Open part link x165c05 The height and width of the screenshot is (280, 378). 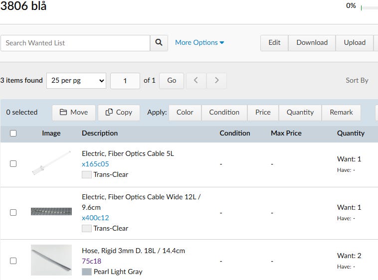coord(95,164)
